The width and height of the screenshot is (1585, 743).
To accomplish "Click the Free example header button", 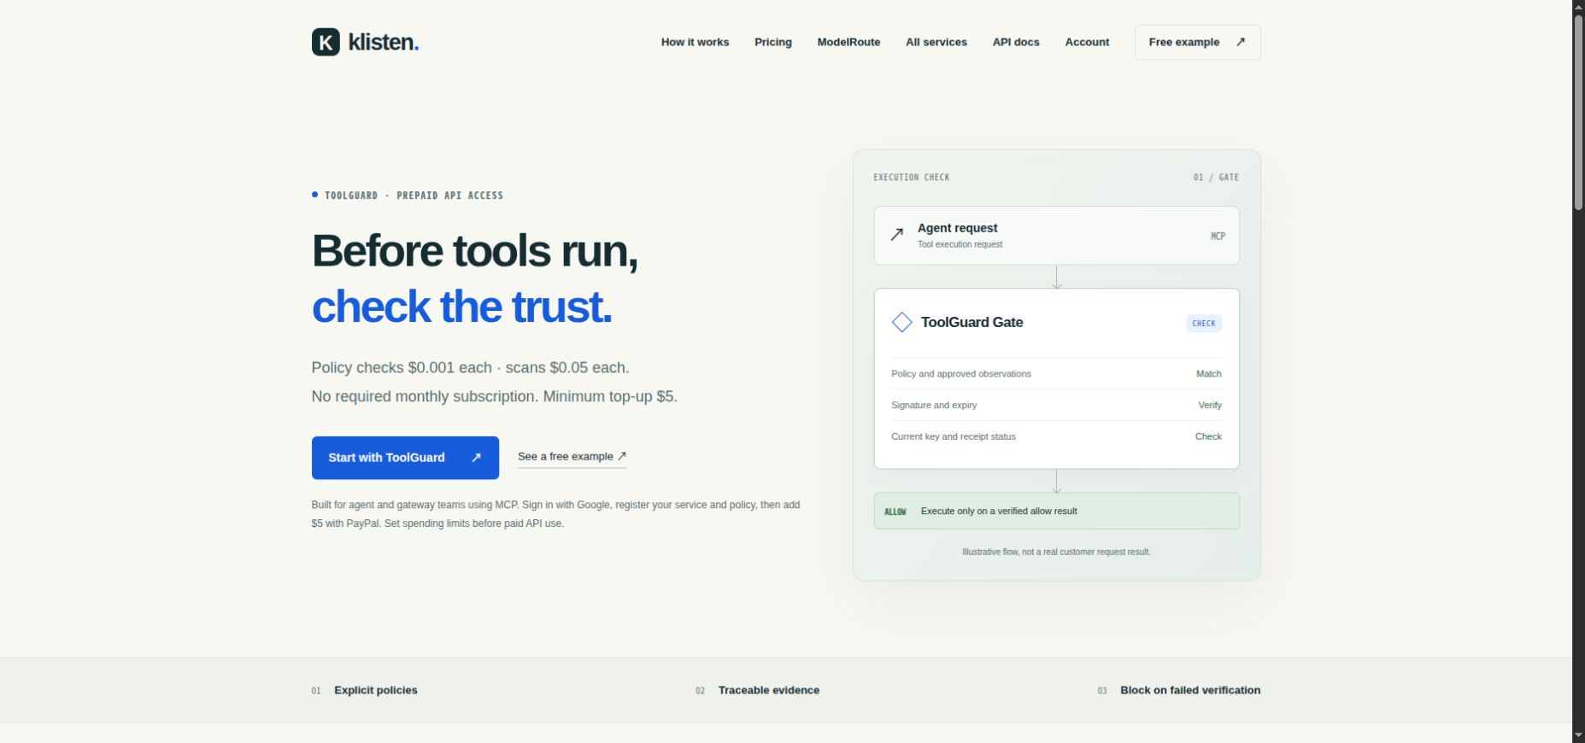I will (x=1197, y=42).
